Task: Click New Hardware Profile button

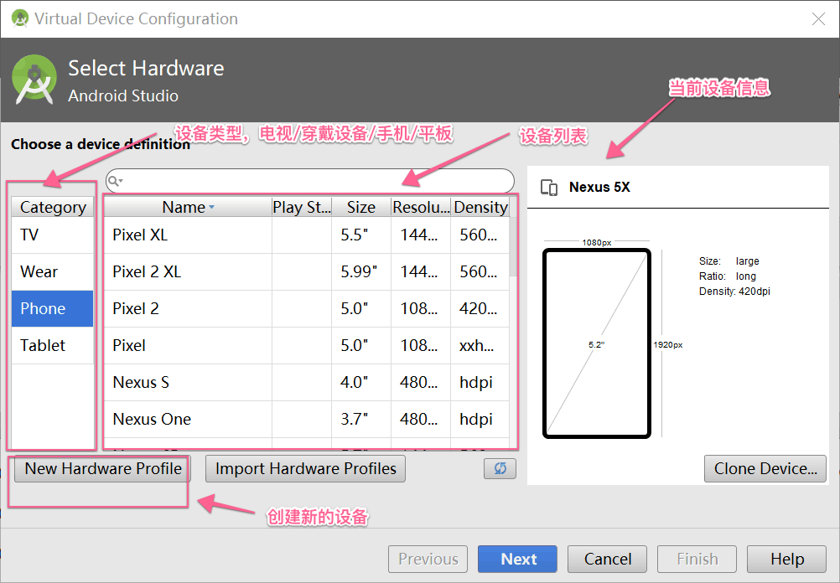Action: (x=103, y=469)
